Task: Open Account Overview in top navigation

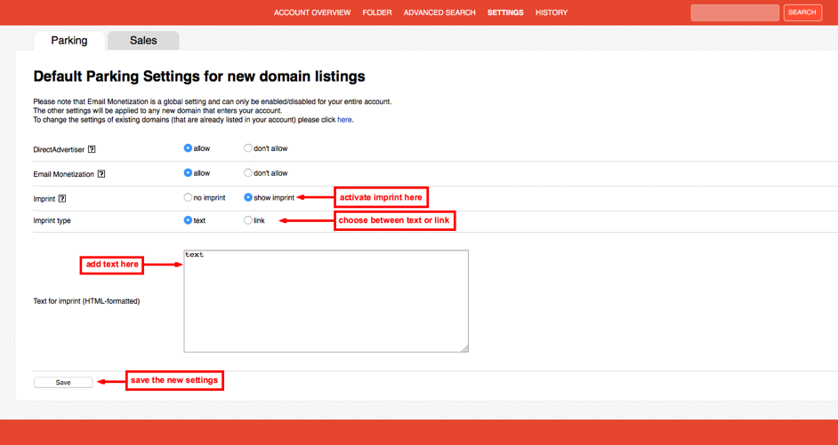Action: pos(312,12)
